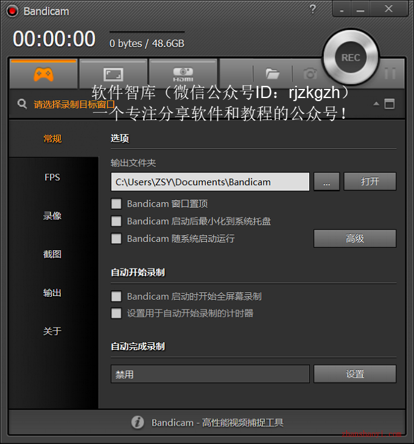414x444 pixels.
Task: Browse for folder with the ... button
Action: 326,181
